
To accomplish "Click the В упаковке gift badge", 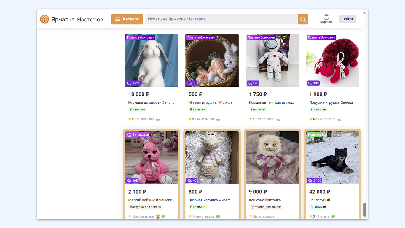I will 138,135.
